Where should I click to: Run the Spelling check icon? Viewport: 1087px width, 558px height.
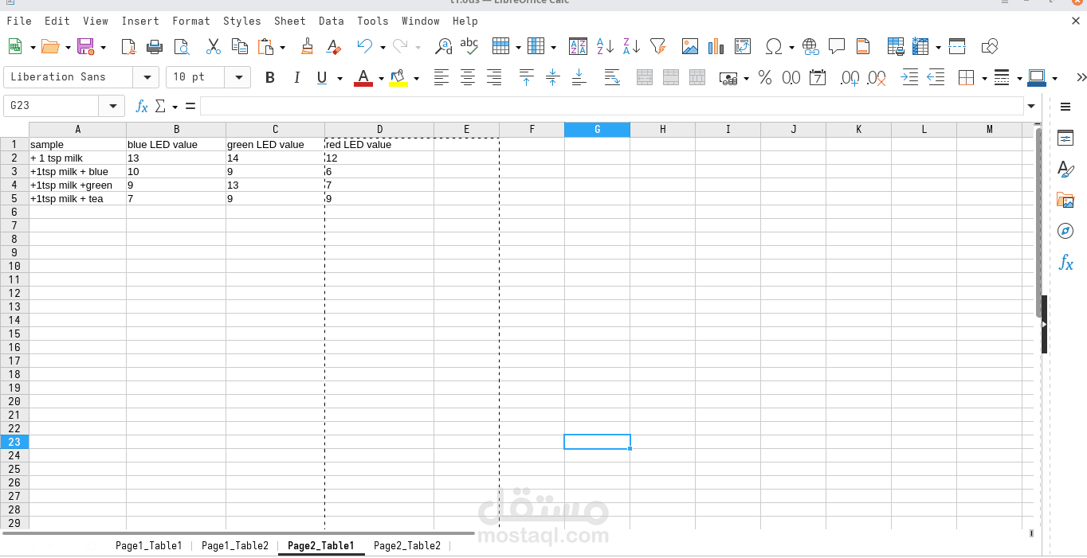[x=469, y=47]
